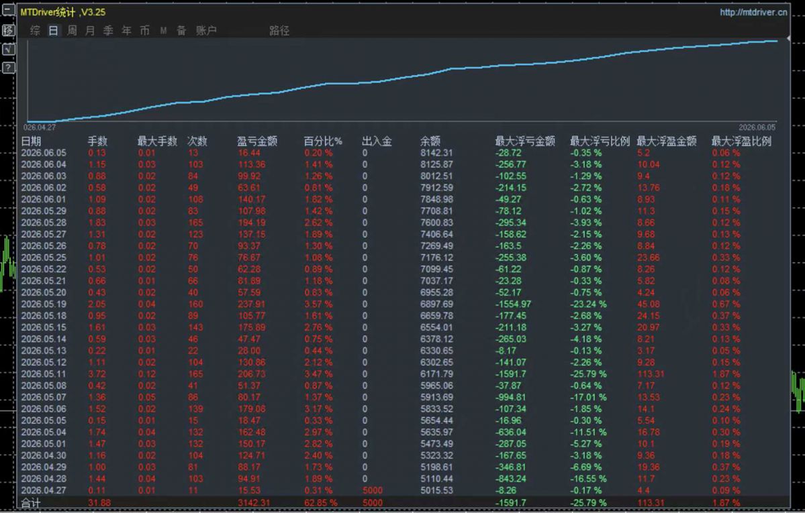
Task: Click balance value 6171.79
Action: pos(437,374)
